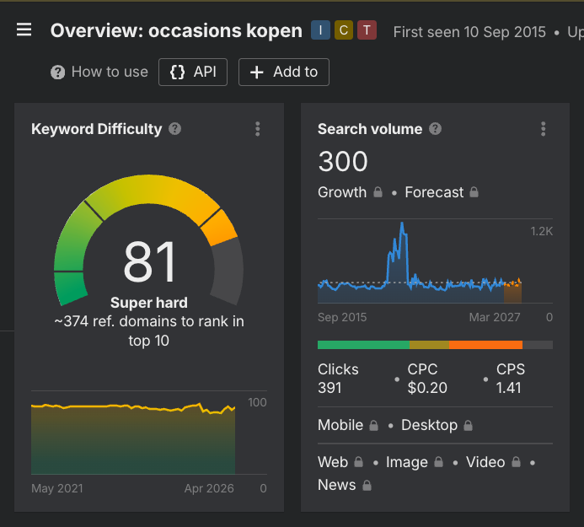The width and height of the screenshot is (584, 527).
Task: Click the May 2021 axis label
Action: coord(57,488)
